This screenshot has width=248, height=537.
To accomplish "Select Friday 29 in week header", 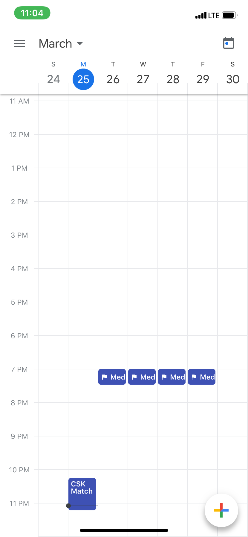I will pyautogui.click(x=203, y=79).
